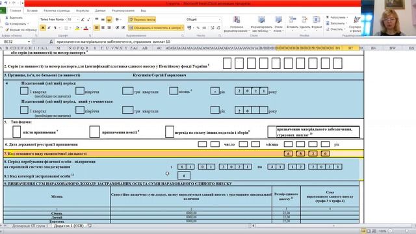416x234 pixels.
Task: Check the 'після припинення' form type box
Action: pyautogui.click(x=16, y=131)
